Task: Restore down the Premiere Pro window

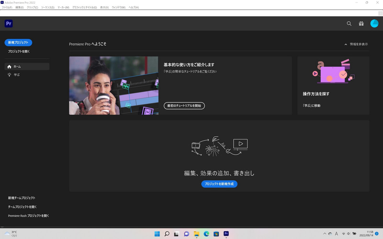Action: tap(367, 2)
